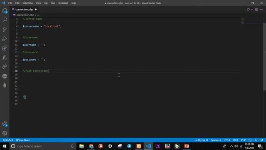Open XAMPP from the taskbar

[139, 146]
